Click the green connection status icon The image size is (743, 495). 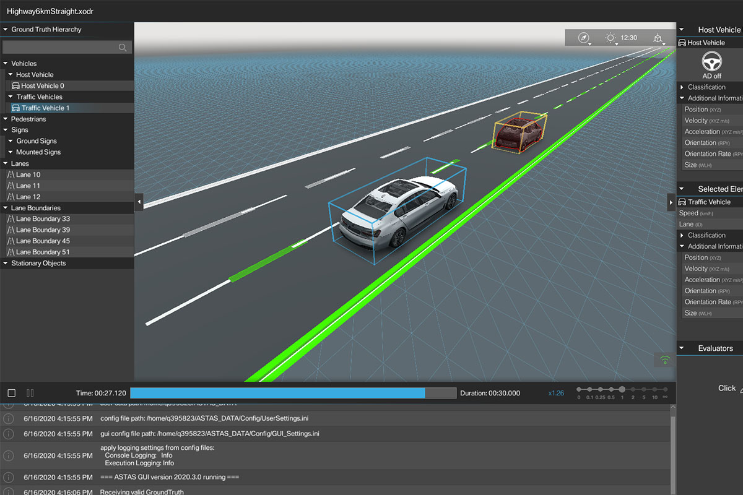point(665,359)
